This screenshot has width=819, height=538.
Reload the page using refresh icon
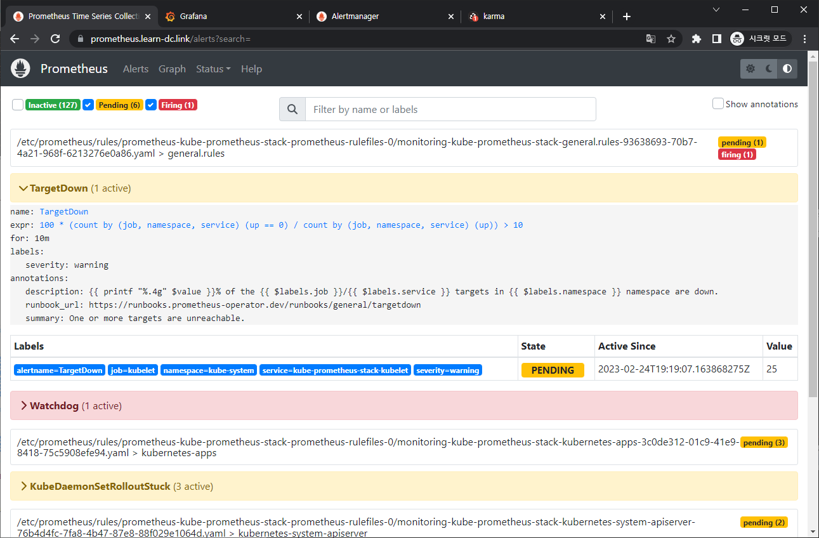point(55,39)
